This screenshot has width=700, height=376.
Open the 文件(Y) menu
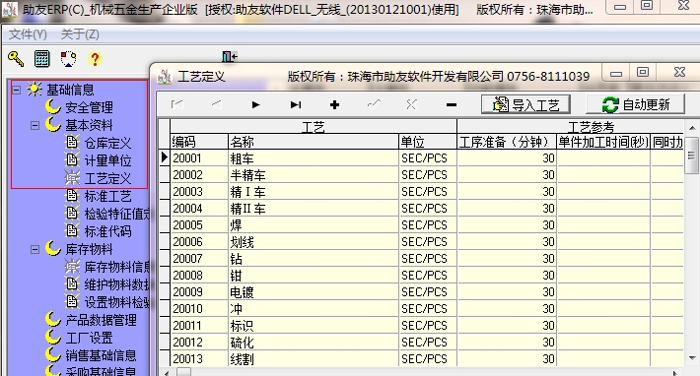pos(28,34)
